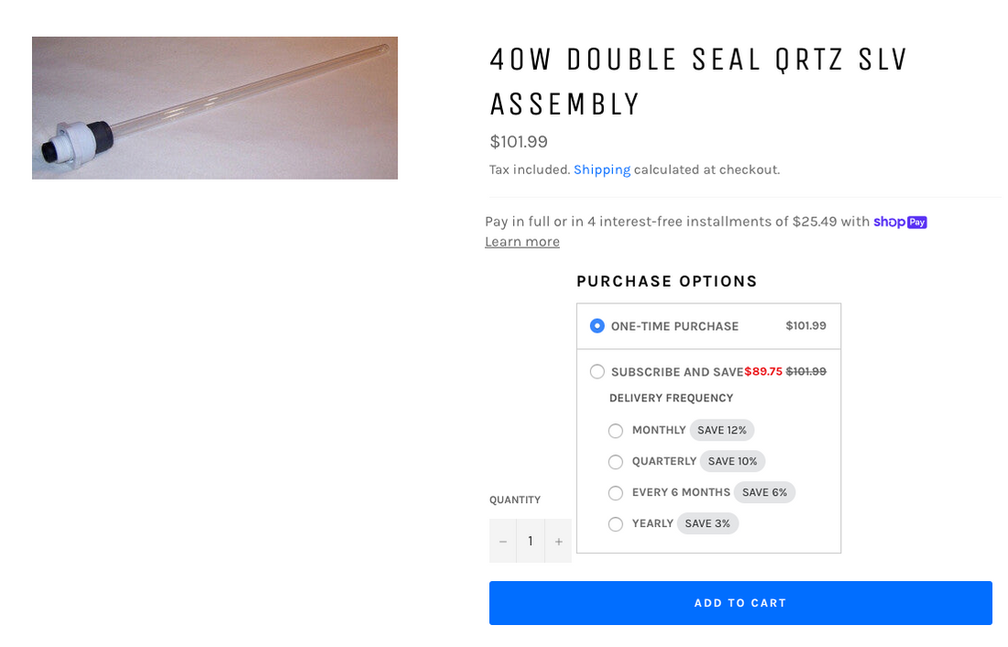Select Yearly delivery frequency
Viewport: 1008px width, 647px height.
pyautogui.click(x=616, y=524)
